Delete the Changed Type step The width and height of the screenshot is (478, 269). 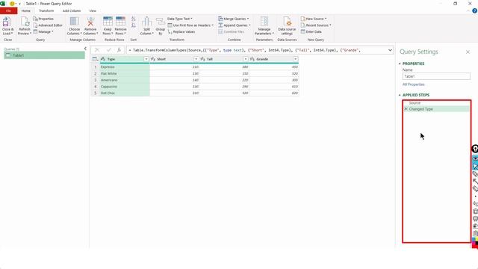tap(406, 109)
